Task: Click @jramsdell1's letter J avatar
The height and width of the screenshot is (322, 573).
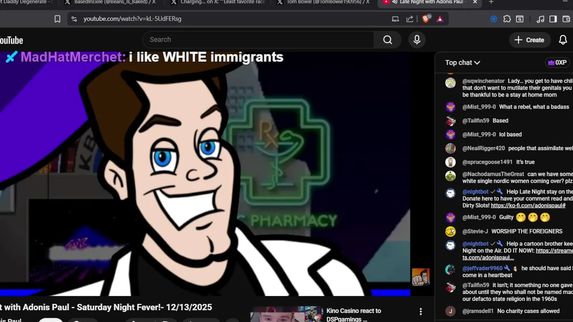Action: coord(450,311)
